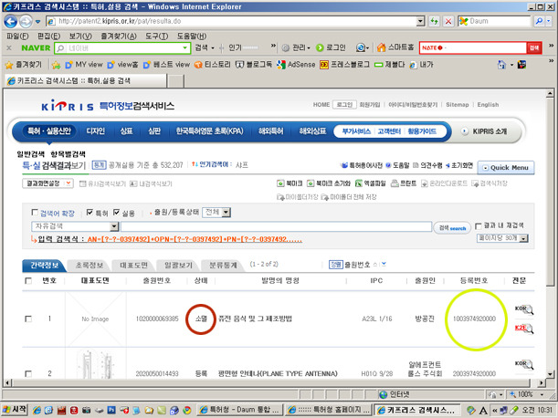The height and width of the screenshot is (418, 558).
Task: Toggle the search within results checkbox
Action: pos(479,226)
